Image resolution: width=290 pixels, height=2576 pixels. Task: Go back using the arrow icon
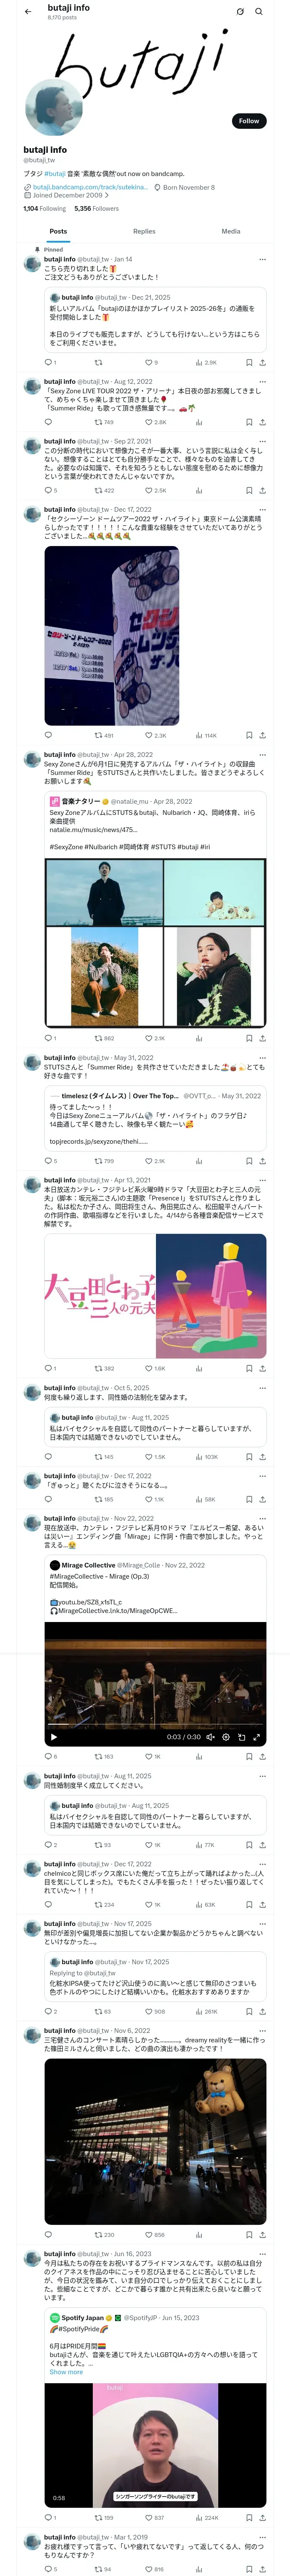[28, 12]
